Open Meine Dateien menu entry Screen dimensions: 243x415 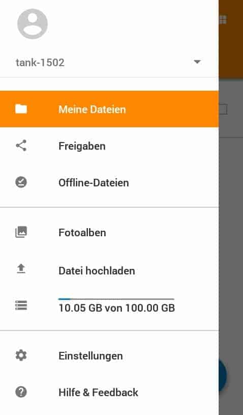tap(109, 109)
